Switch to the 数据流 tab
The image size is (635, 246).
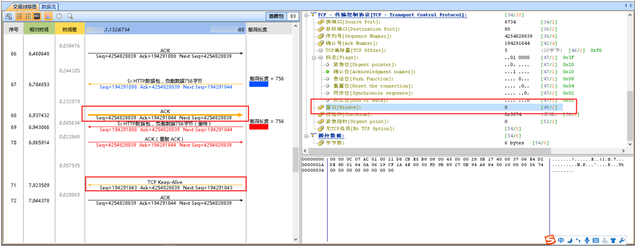pos(49,6)
